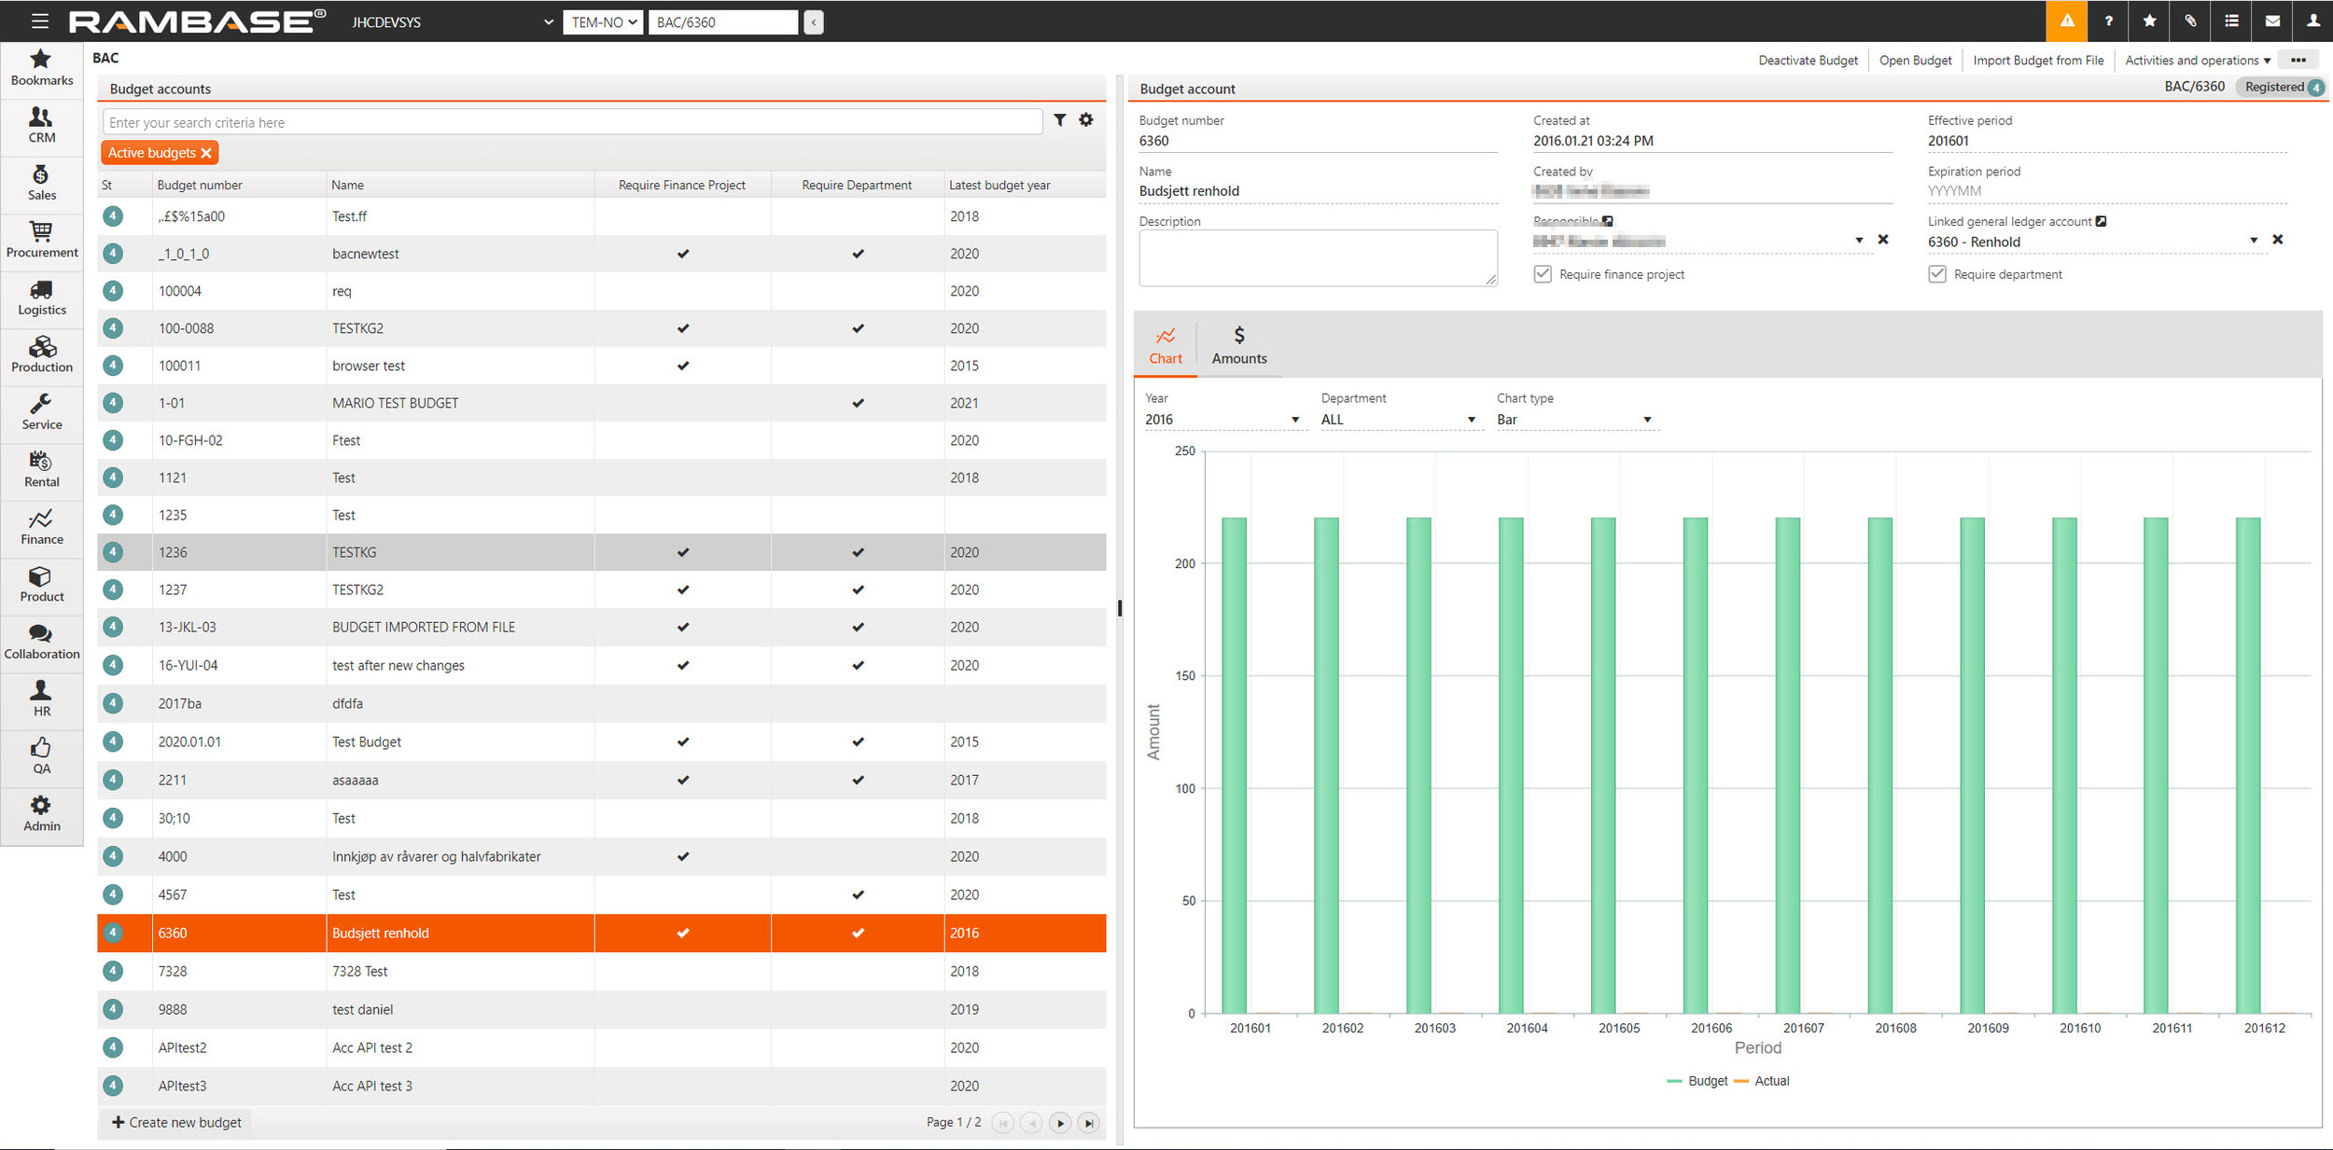Image resolution: width=2333 pixels, height=1150 pixels.
Task: Switch to the Amounts tab
Action: click(1238, 345)
